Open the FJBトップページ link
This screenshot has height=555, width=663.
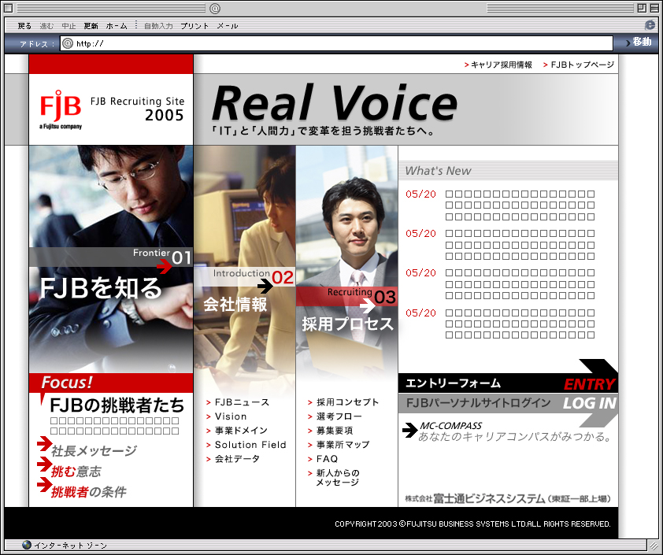(579, 65)
